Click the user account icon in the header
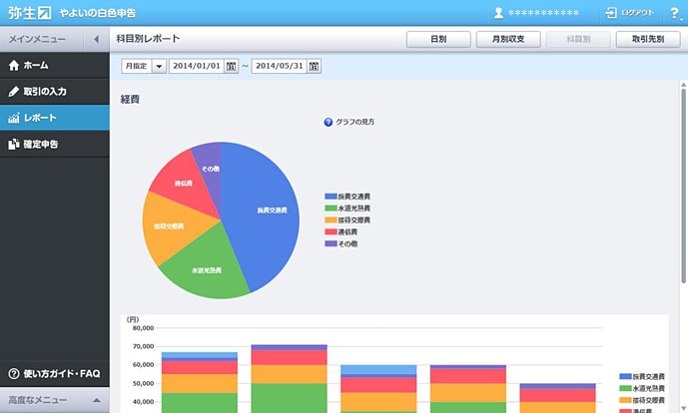 click(x=498, y=13)
